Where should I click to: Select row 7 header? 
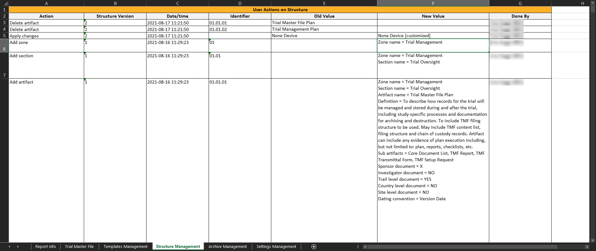[4, 65]
